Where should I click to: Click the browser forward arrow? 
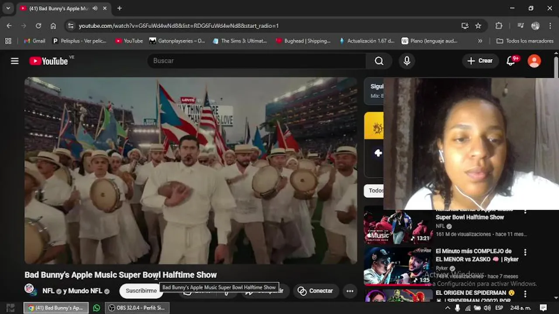click(x=24, y=26)
